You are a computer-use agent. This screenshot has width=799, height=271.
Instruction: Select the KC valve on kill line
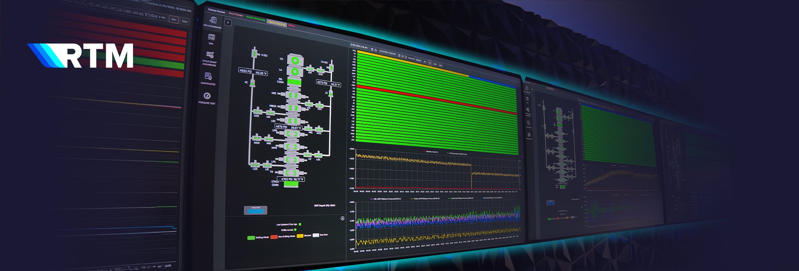pyautogui.click(x=252, y=83)
